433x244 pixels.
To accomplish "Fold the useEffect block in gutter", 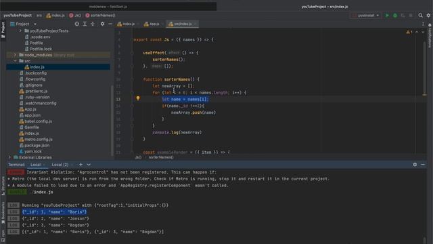I will [x=133, y=53].
